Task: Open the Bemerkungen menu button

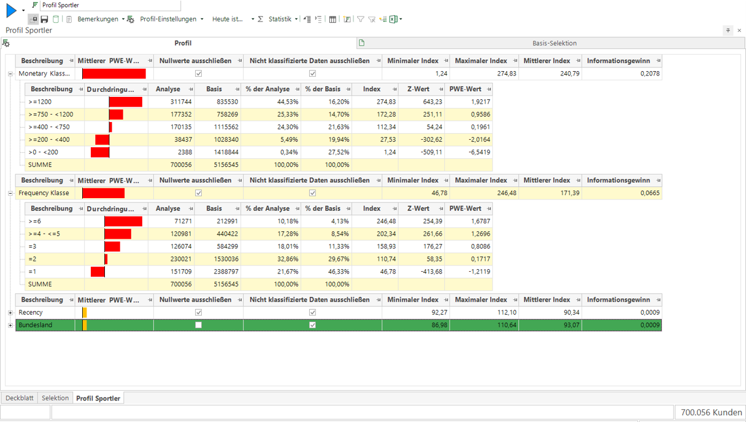Action: [98, 19]
